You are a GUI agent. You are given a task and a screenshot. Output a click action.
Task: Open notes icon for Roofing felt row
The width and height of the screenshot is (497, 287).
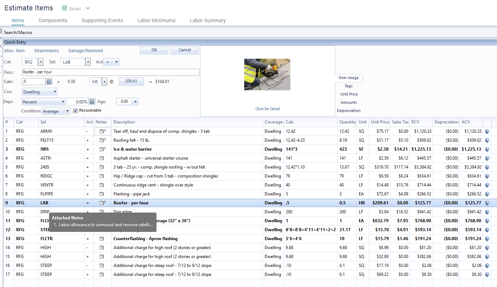tap(102, 140)
